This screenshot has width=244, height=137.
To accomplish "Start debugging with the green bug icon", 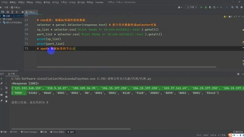I will pos(206,7).
